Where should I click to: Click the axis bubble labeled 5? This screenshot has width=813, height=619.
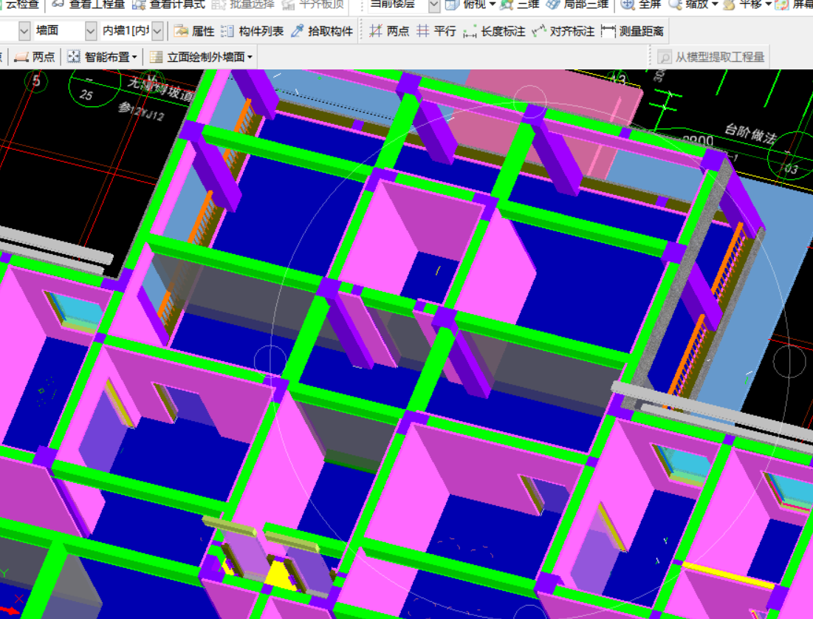tap(36, 81)
